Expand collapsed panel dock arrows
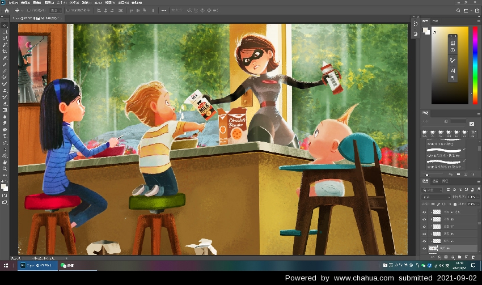The width and height of the screenshot is (482, 285). click(414, 16)
